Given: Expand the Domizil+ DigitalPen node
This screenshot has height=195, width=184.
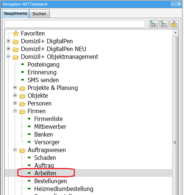Looking at the screenshot, I should 8,41.
